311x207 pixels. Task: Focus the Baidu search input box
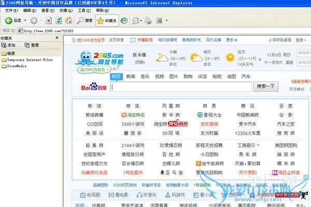(x=181, y=86)
